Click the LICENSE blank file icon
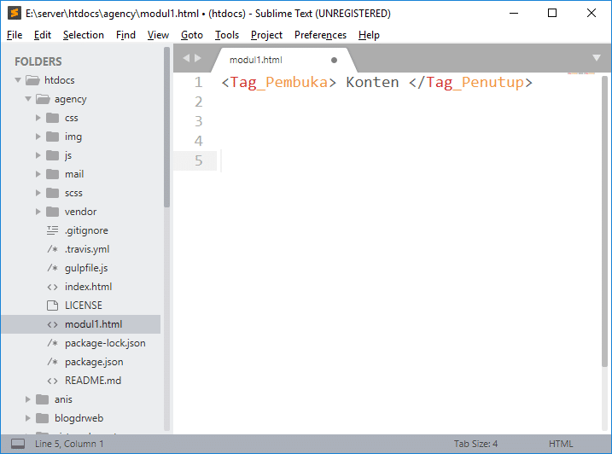The height and width of the screenshot is (454, 612). (52, 306)
